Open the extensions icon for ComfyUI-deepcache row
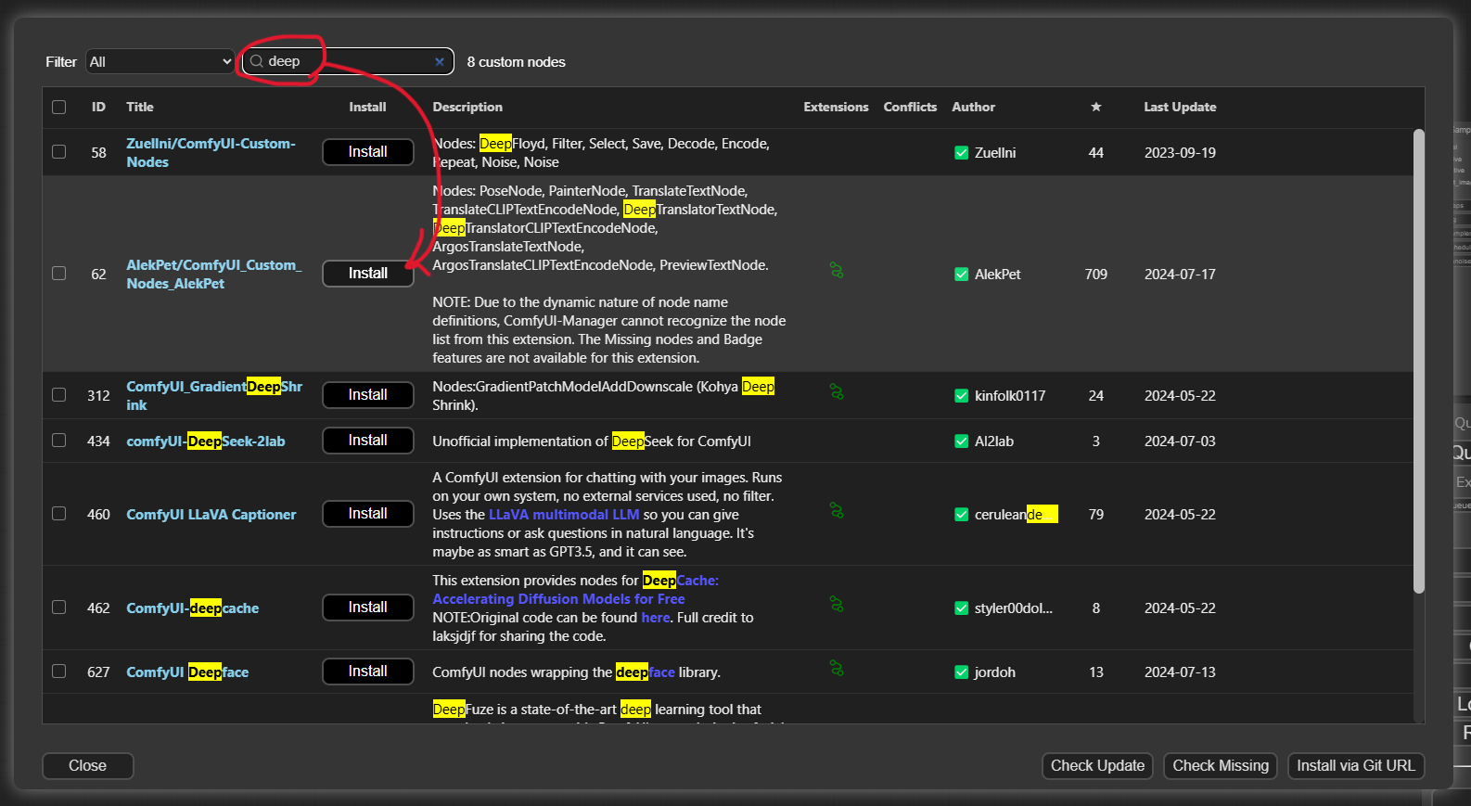The width and height of the screenshot is (1471, 806). click(x=837, y=604)
